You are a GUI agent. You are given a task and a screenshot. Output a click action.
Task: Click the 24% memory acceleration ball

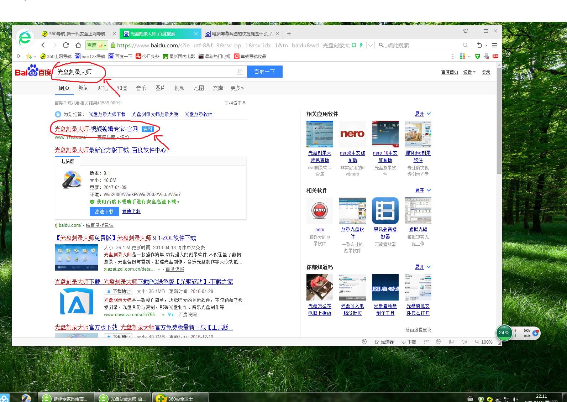[x=504, y=333]
